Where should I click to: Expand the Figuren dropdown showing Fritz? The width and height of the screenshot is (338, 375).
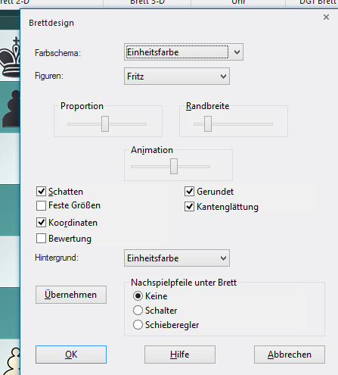click(x=177, y=76)
